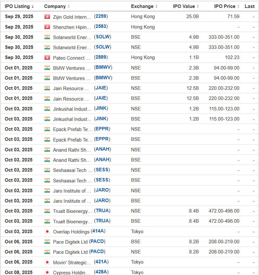Select IPO price 102.23 cell
This screenshot has height=275, width=259.
pyautogui.click(x=232, y=57)
